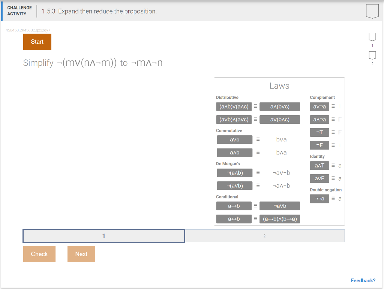Viewport: 384px width, 289px height.
Task: Apply the identity law a∧T
Action: point(319,165)
